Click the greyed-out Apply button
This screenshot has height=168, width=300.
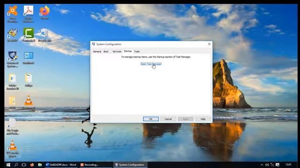tap(186, 119)
